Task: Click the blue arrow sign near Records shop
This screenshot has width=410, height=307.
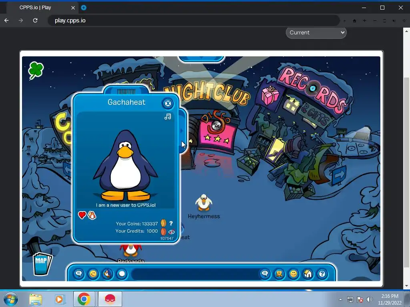Action: (339, 175)
